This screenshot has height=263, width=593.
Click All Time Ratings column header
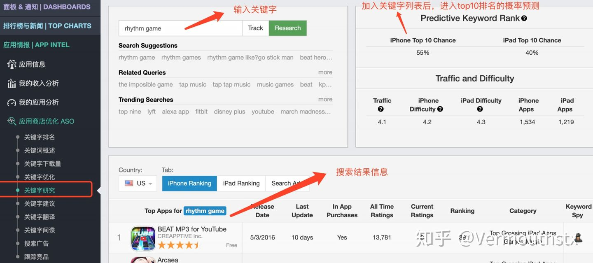(382, 211)
